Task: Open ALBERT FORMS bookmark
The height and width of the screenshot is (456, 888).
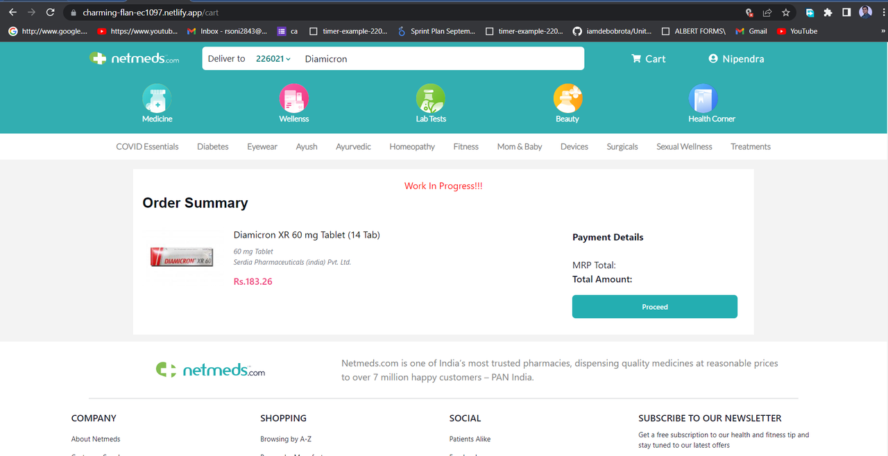Action: pos(694,31)
